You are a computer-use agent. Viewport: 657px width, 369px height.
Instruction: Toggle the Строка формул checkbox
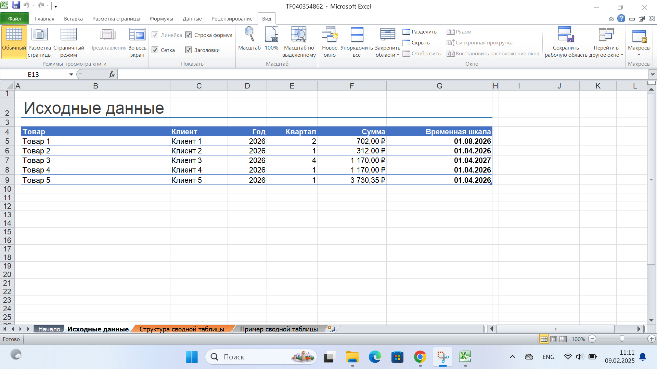coord(189,35)
